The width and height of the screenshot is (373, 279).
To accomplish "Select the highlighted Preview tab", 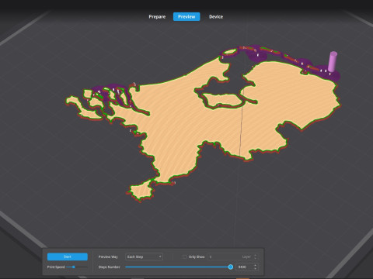I will (x=186, y=17).
